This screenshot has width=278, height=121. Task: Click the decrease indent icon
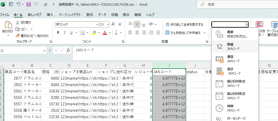(x=151, y=33)
